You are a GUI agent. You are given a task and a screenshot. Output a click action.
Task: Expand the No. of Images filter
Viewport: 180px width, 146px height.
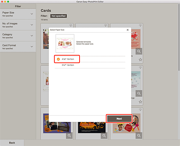18,25
